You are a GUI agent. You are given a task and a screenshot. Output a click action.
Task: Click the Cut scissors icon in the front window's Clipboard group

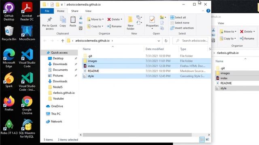81,18
